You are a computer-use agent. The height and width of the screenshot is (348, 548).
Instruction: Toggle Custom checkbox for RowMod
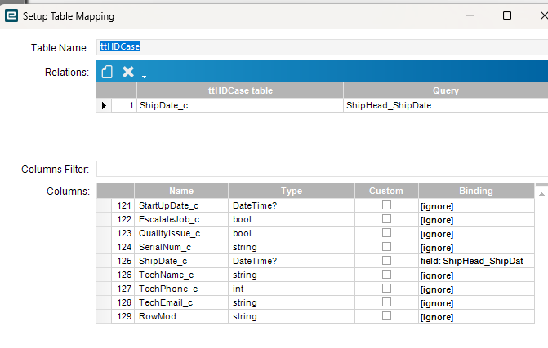click(386, 316)
